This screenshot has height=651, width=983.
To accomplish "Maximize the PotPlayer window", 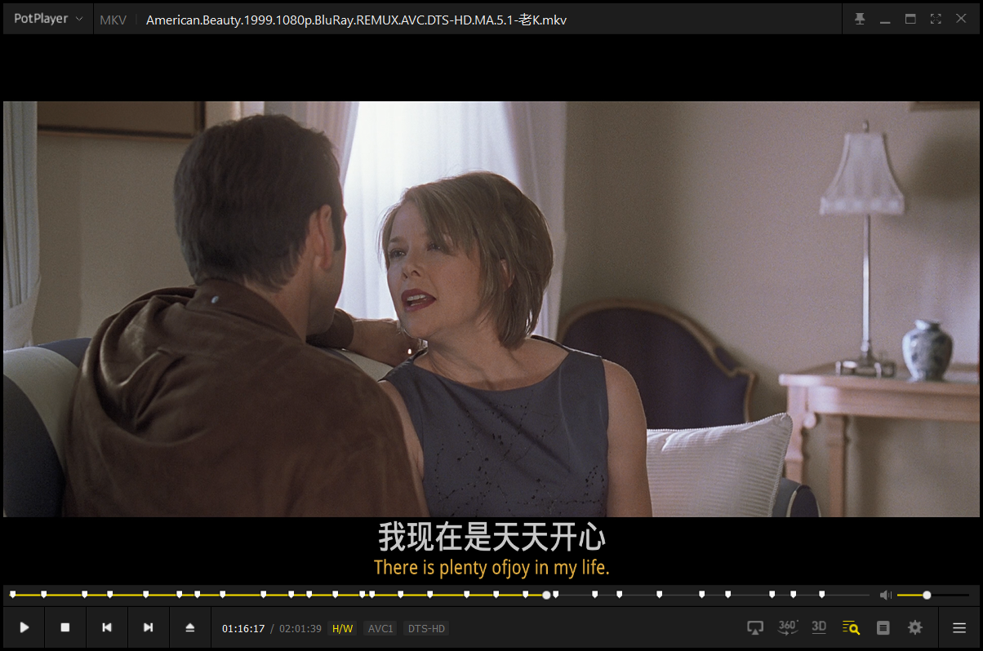I will point(910,19).
